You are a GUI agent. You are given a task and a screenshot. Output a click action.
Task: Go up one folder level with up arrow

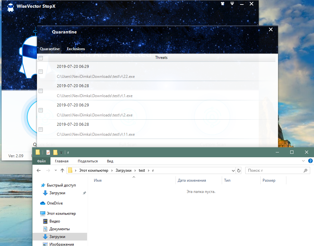62,170
